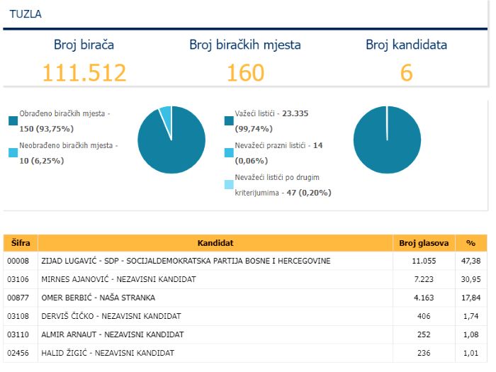Select the Almir Arnaut candidate row
The image size is (496, 372).
[245, 334]
